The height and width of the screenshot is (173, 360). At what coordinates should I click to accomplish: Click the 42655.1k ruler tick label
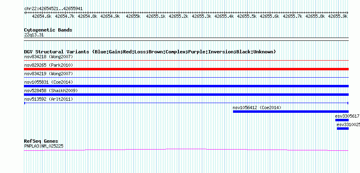[x=156, y=16]
